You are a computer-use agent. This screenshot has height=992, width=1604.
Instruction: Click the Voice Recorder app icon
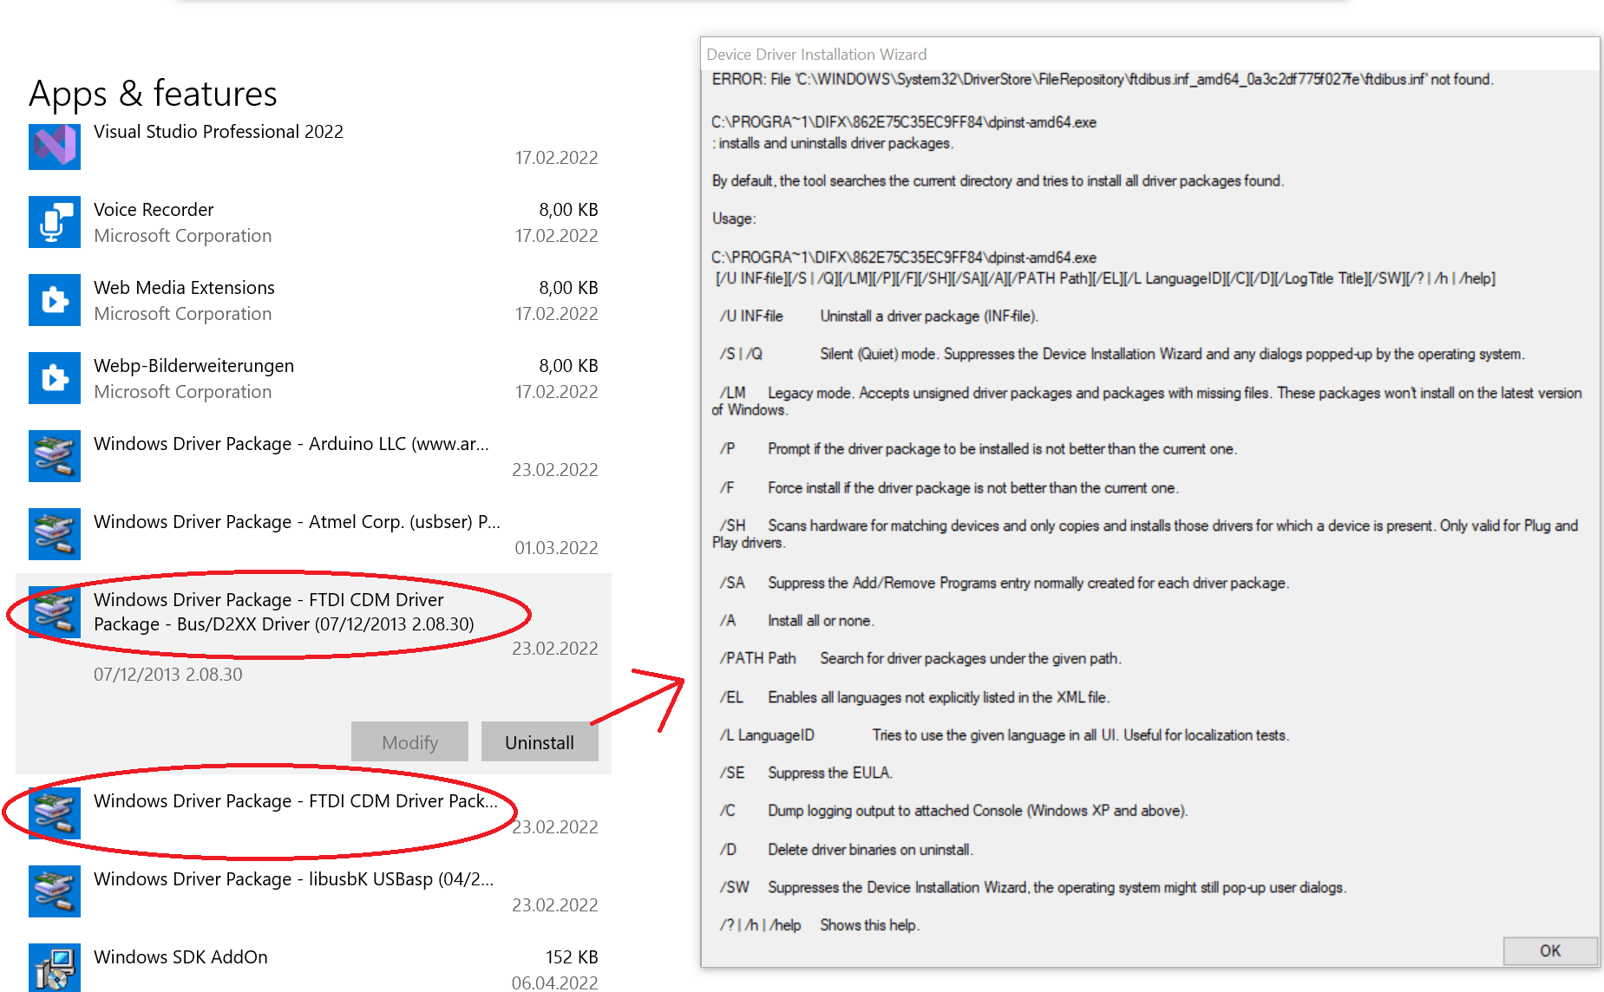(55, 222)
